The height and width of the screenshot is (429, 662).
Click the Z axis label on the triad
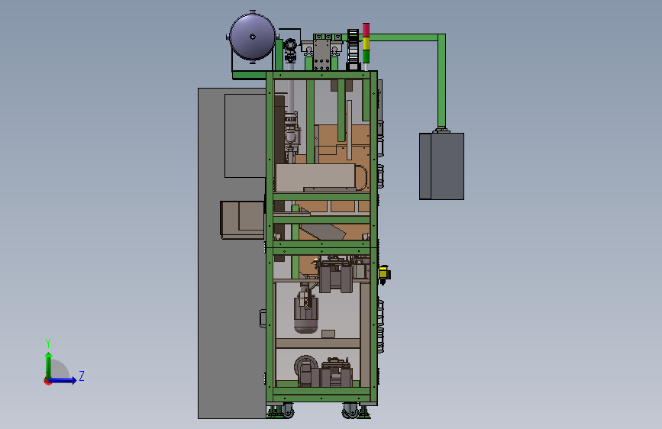tap(82, 376)
